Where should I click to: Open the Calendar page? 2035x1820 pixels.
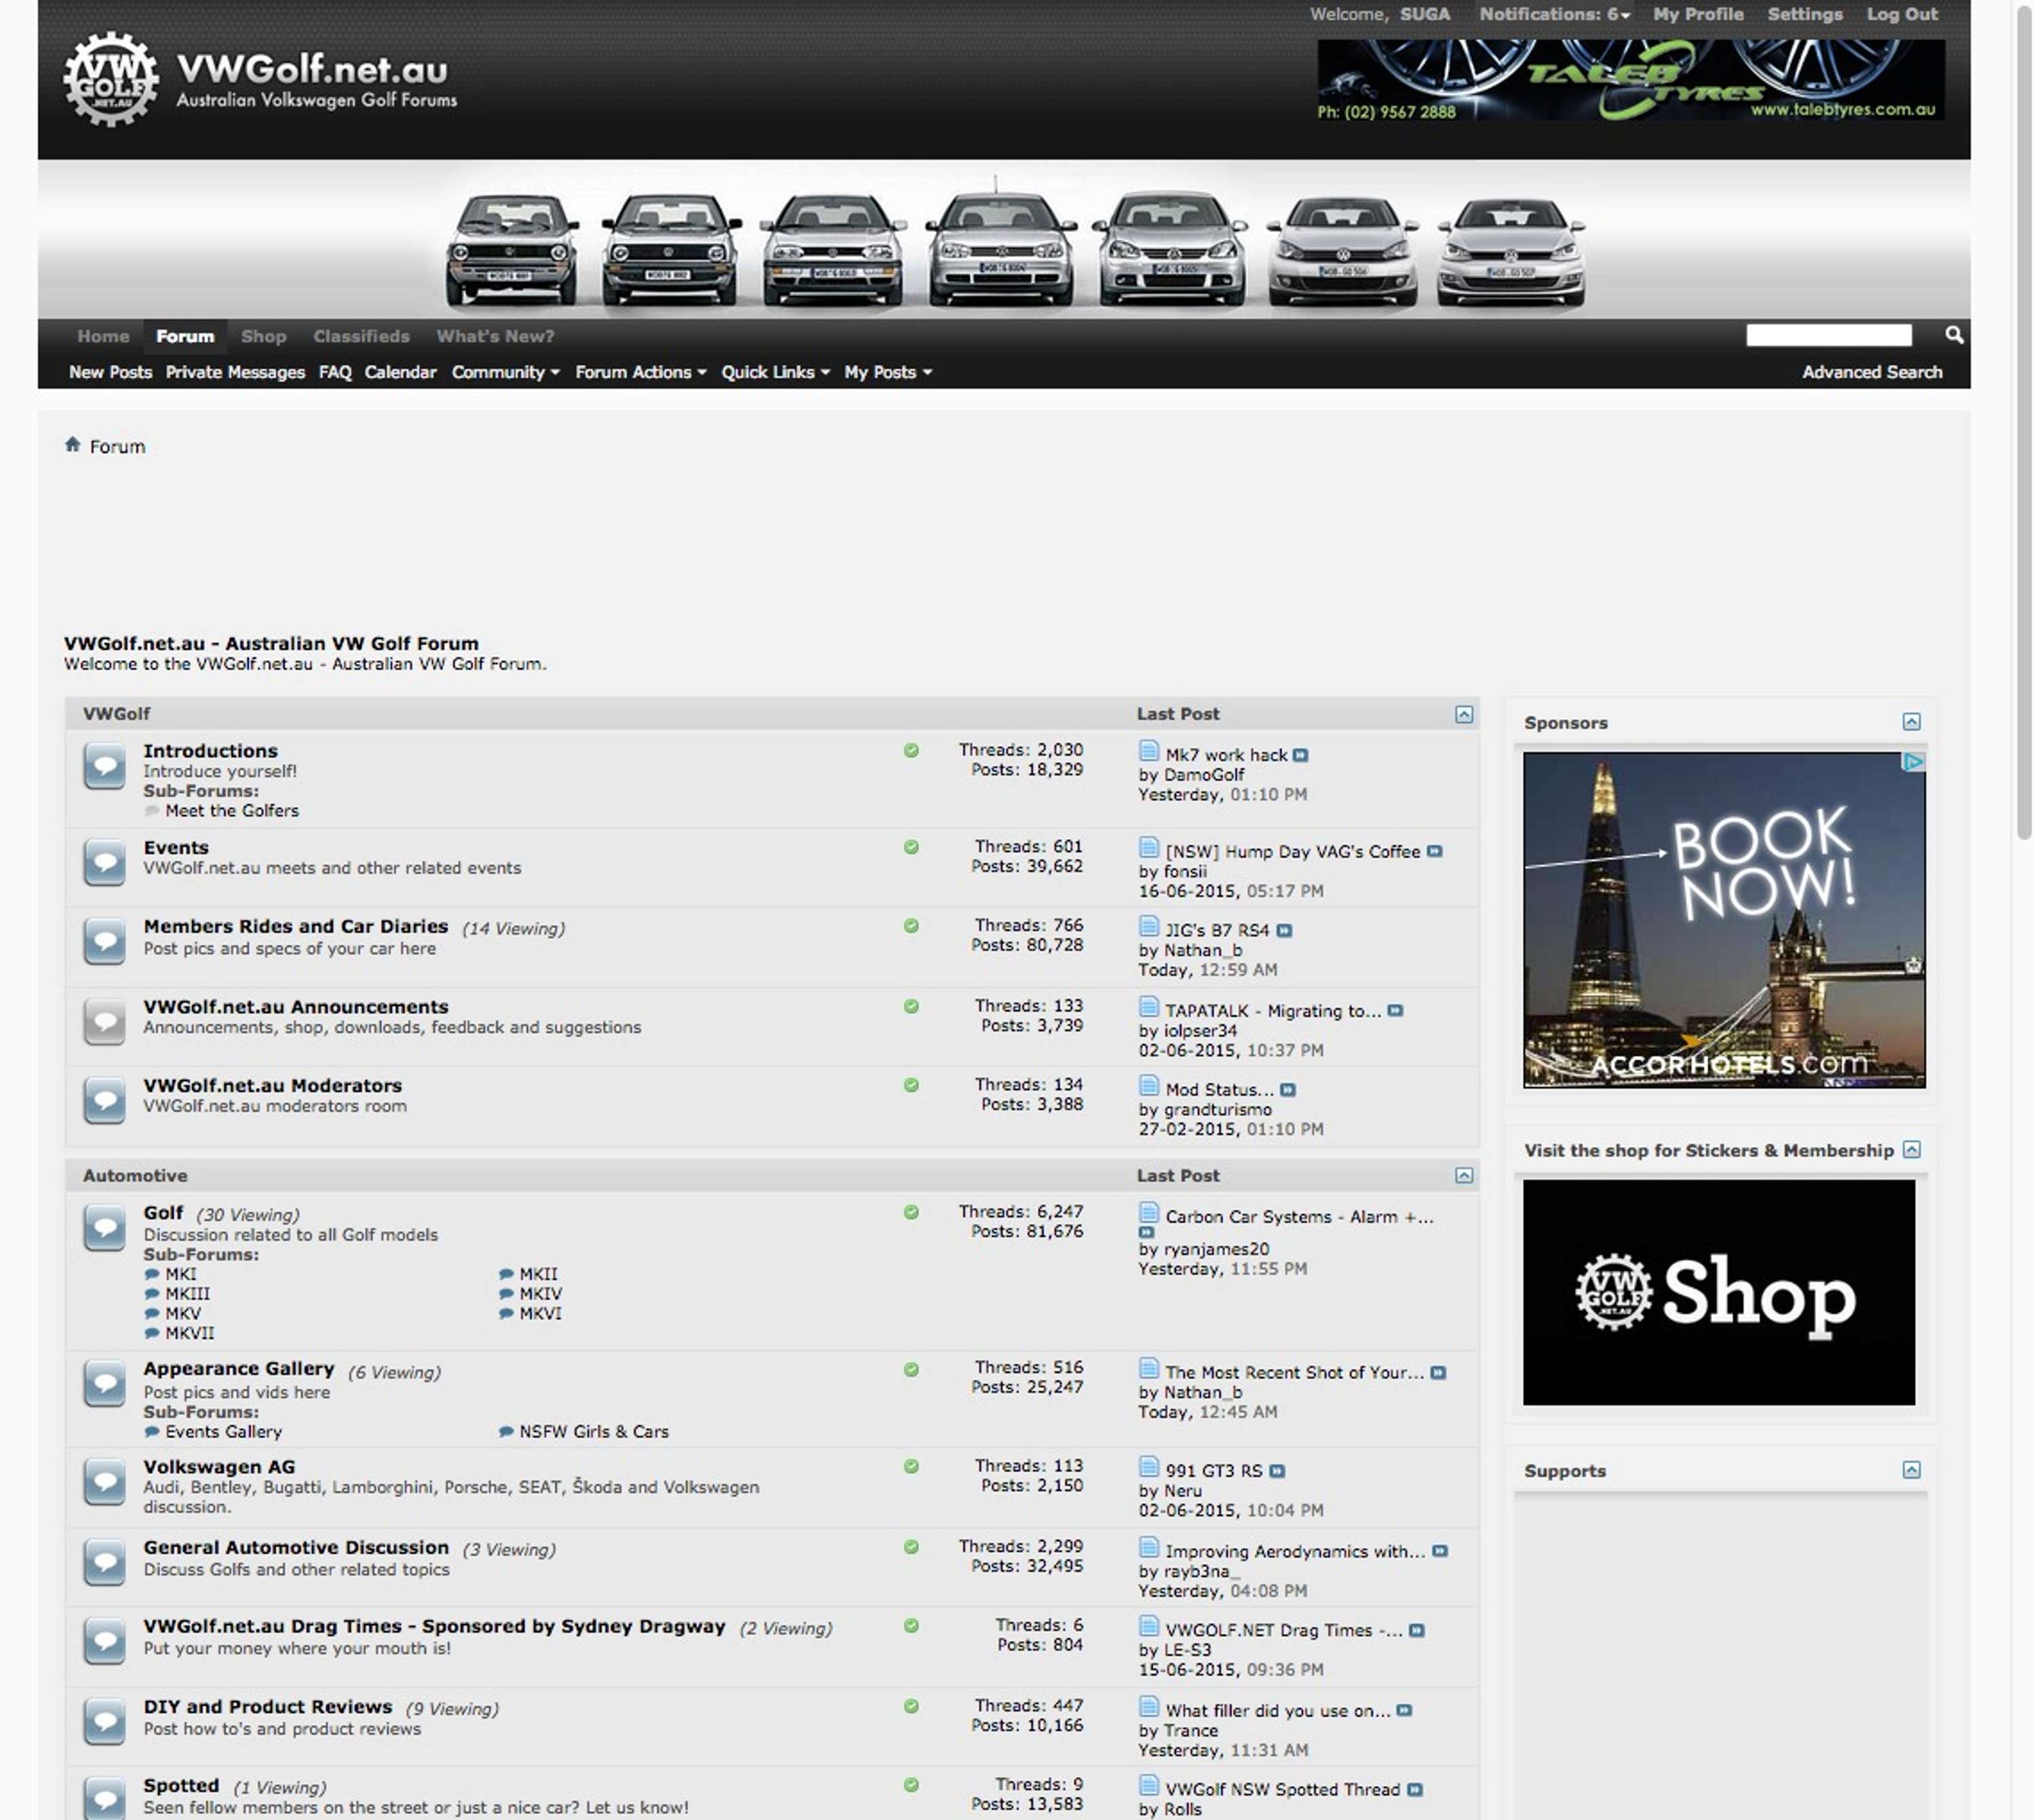click(400, 372)
